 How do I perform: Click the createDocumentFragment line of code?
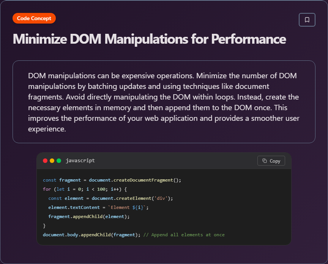[x=112, y=180]
